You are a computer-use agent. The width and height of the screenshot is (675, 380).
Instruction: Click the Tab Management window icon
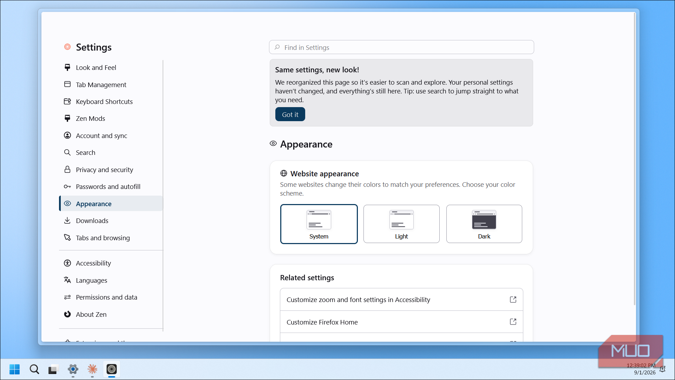[x=67, y=84]
